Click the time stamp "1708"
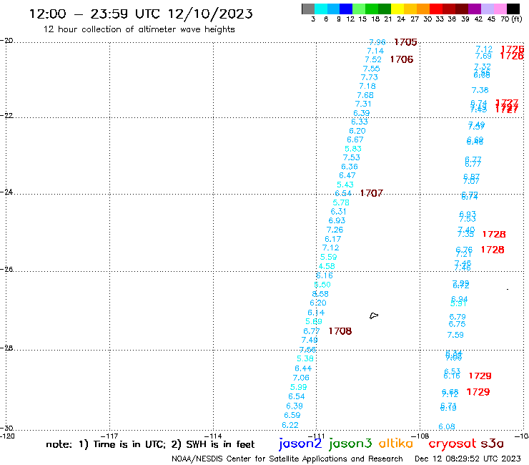 pyautogui.click(x=340, y=331)
